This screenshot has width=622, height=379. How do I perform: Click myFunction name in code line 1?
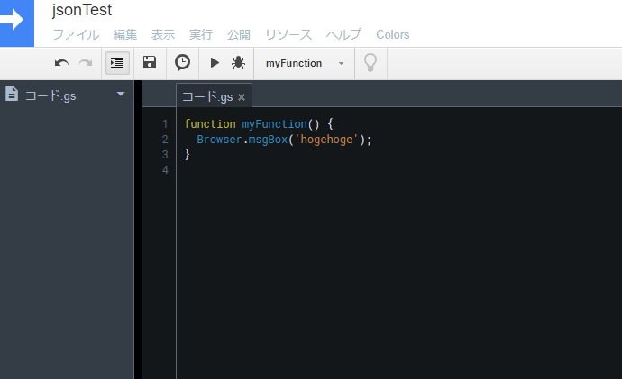pyautogui.click(x=275, y=124)
